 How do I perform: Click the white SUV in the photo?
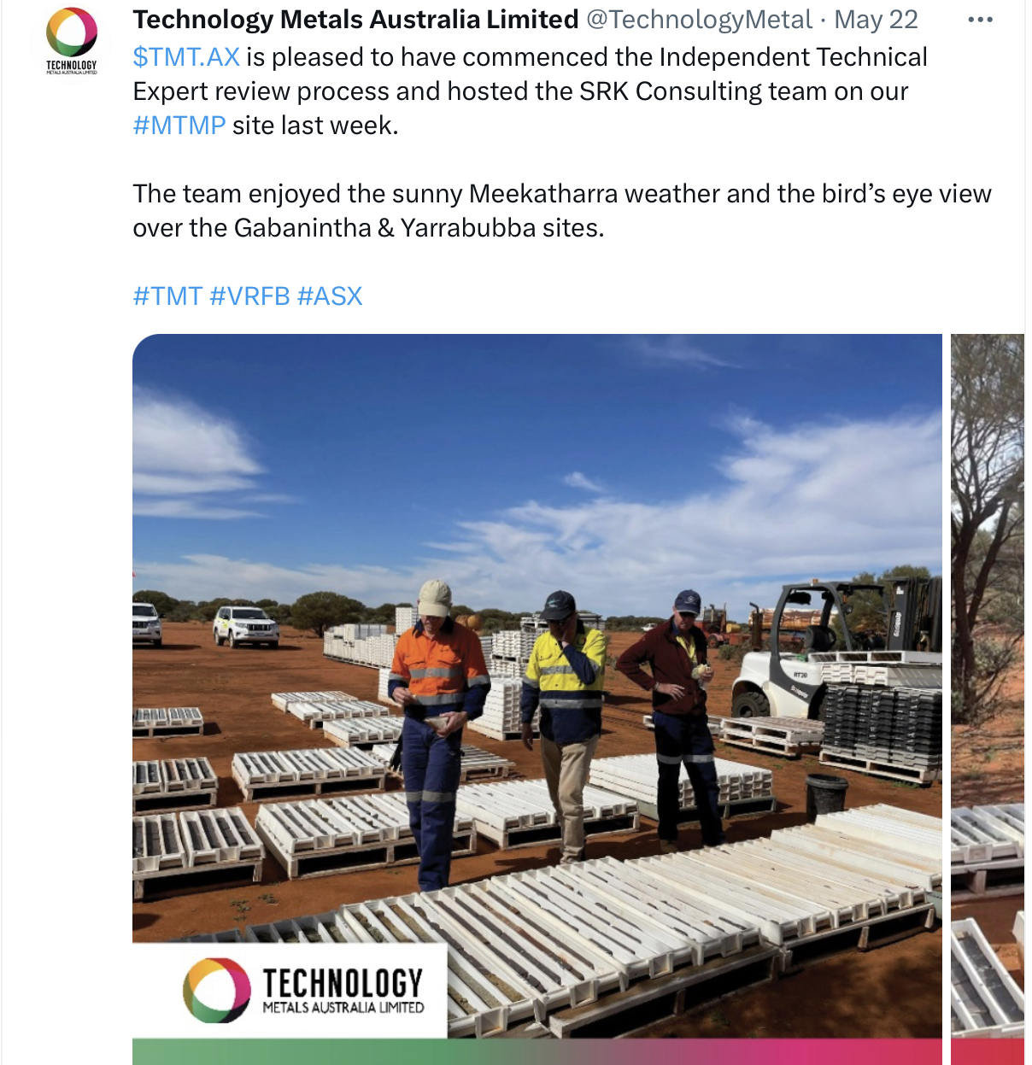pos(246,626)
